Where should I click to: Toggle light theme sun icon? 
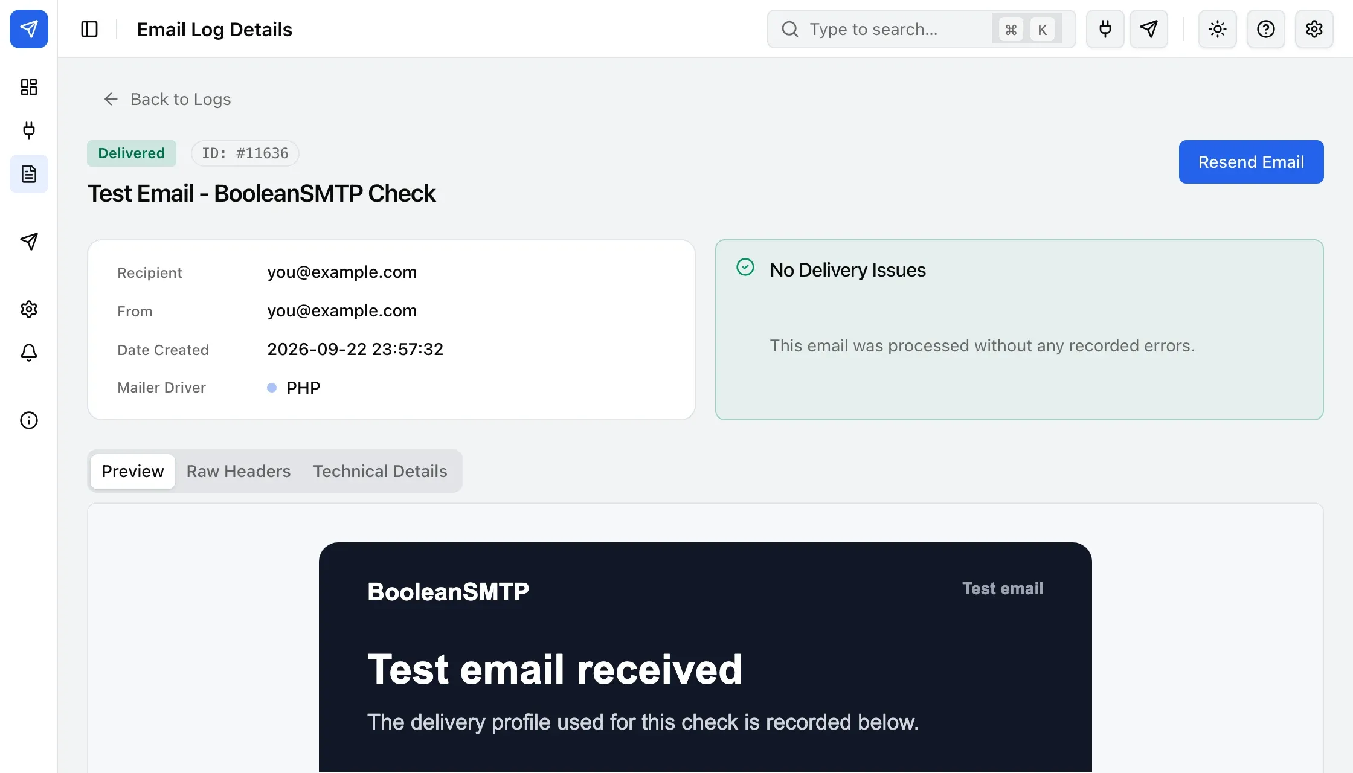pos(1218,29)
